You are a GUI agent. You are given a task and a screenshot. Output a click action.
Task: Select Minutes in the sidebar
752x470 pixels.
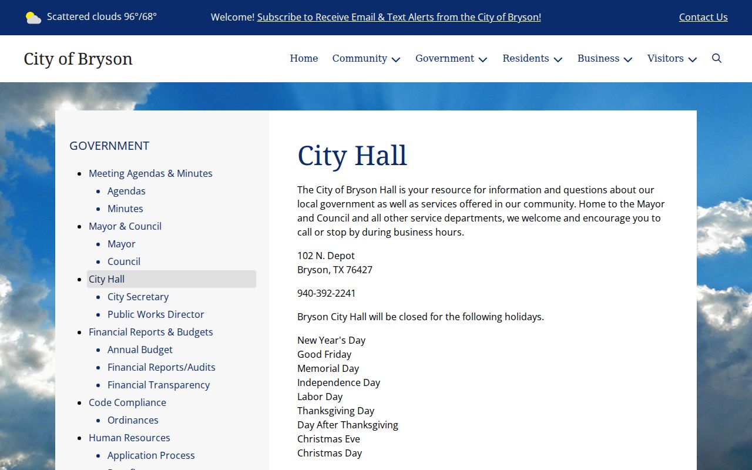(125, 209)
